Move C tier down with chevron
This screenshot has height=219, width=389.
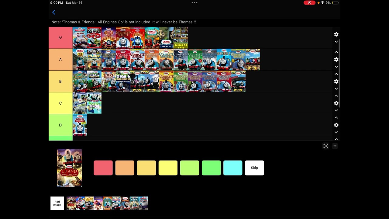coord(336,111)
